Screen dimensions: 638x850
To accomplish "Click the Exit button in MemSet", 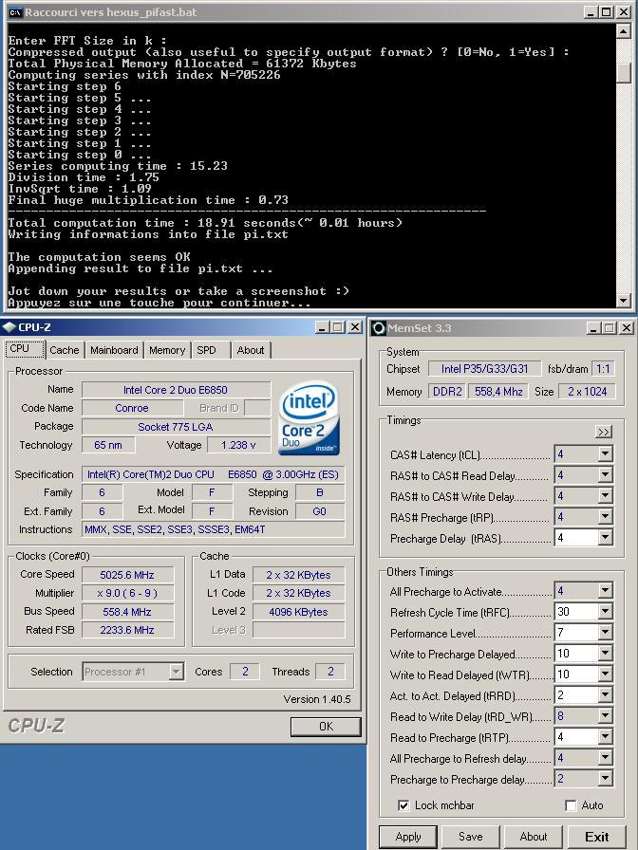I will [x=597, y=837].
